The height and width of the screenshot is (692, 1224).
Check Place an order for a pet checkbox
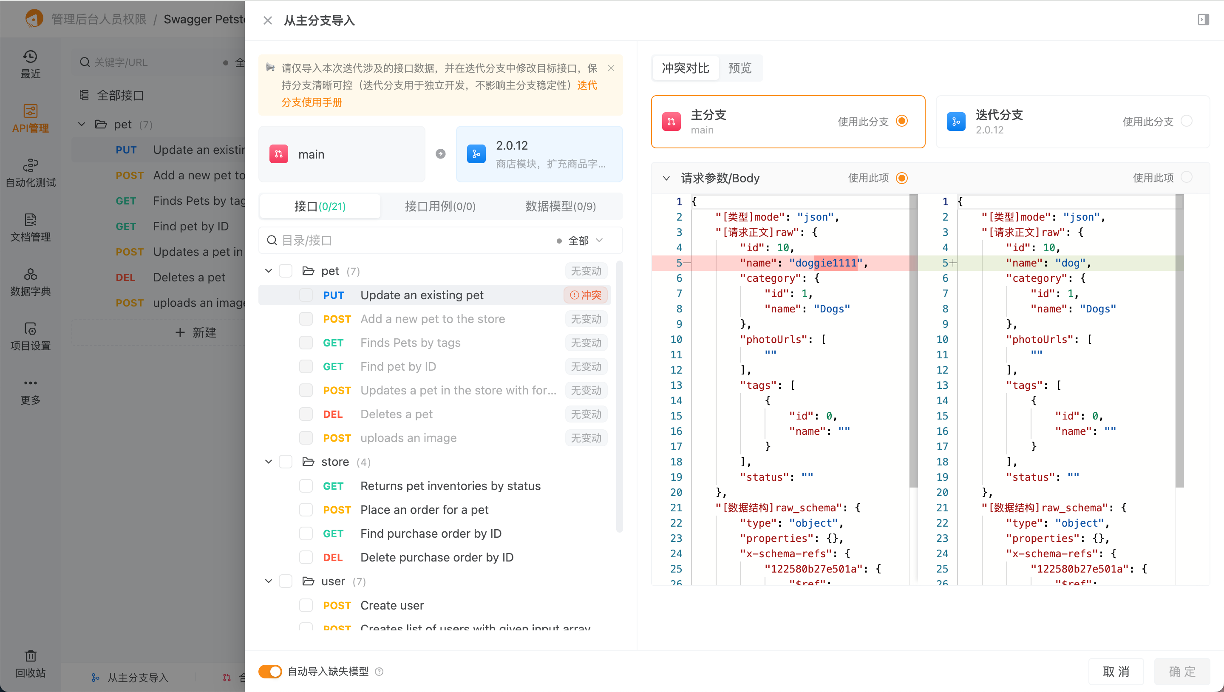point(306,510)
